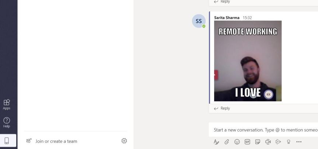Open the Praise badge icon
The width and height of the screenshot is (318, 149).
coord(289,142)
